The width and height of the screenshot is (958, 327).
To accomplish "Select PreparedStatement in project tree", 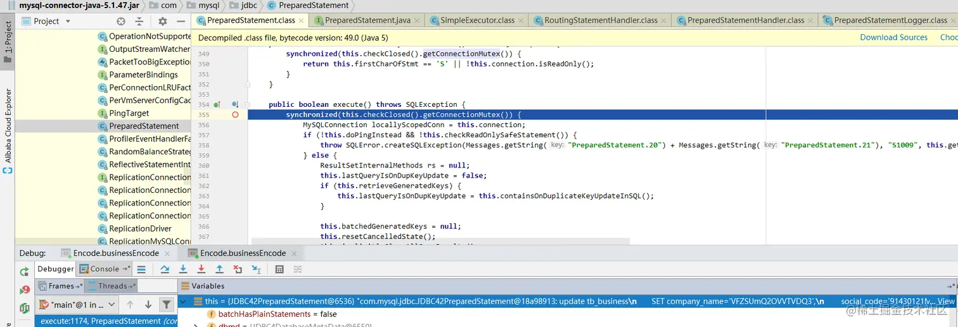I will (x=103, y=126).
